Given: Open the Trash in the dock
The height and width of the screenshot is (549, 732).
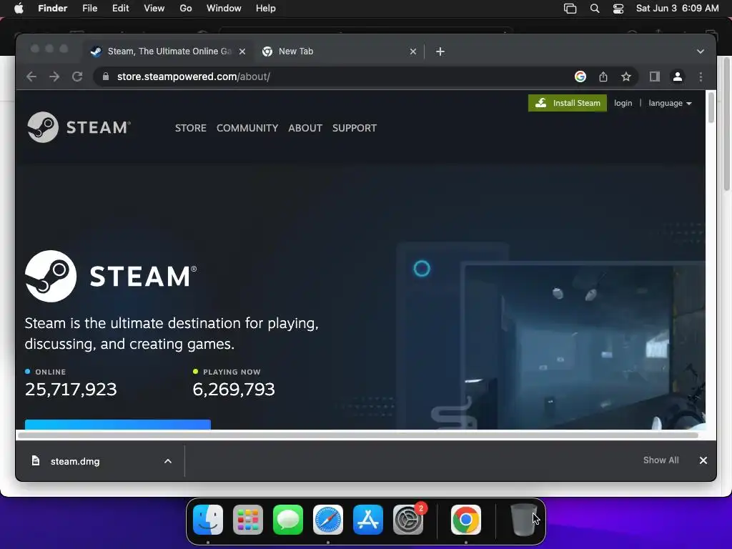Looking at the screenshot, I should coord(524,520).
